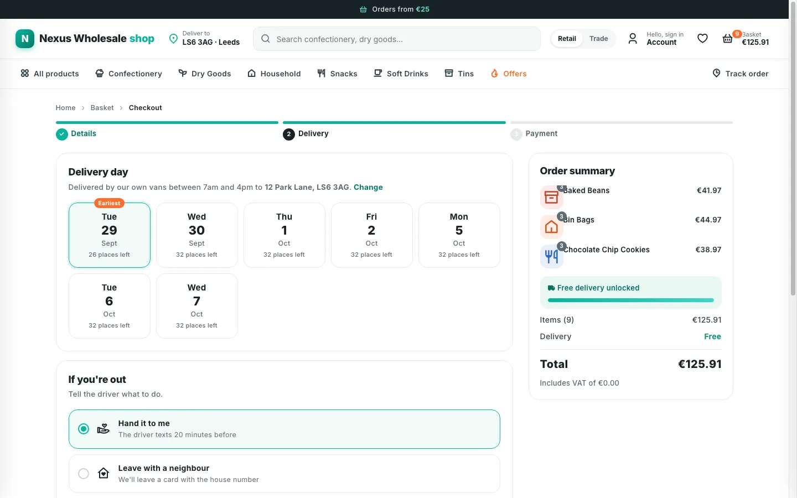Open the Track order link

(x=740, y=74)
